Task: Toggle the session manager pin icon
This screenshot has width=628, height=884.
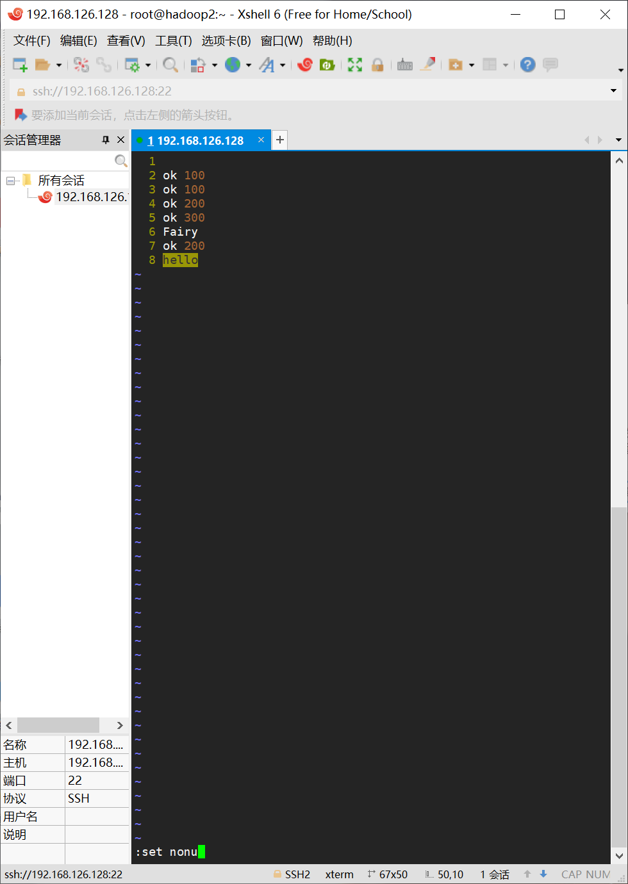Action: [106, 140]
